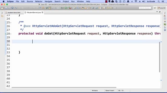Image resolution: width=167 pixels, height=93 pixels.
Task: Open the Back navigation history dropdown
Action: click(112, 8)
